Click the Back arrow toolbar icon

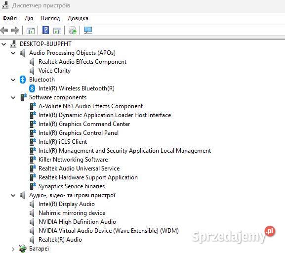tap(4, 30)
